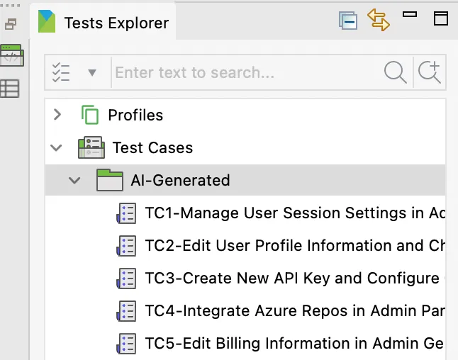
Task: Open the search filter dropdown arrow
Action: click(x=91, y=72)
